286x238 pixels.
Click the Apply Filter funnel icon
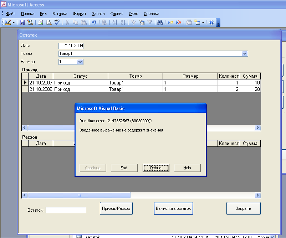150,22
